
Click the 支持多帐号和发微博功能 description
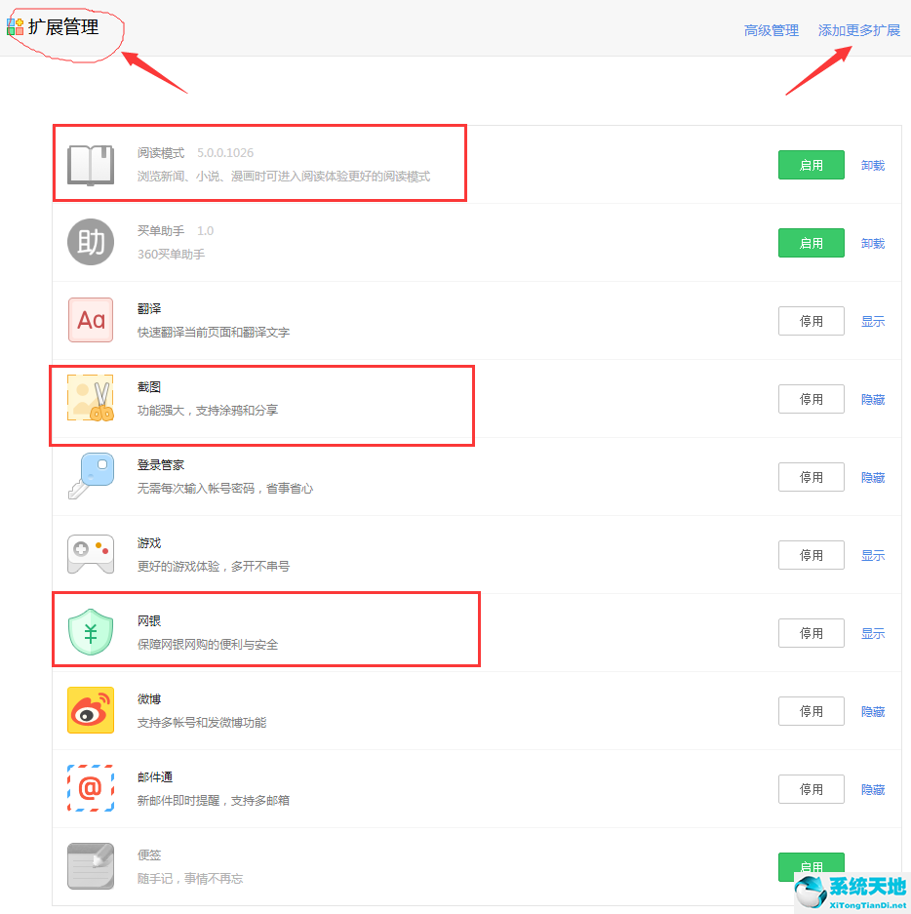(x=202, y=723)
